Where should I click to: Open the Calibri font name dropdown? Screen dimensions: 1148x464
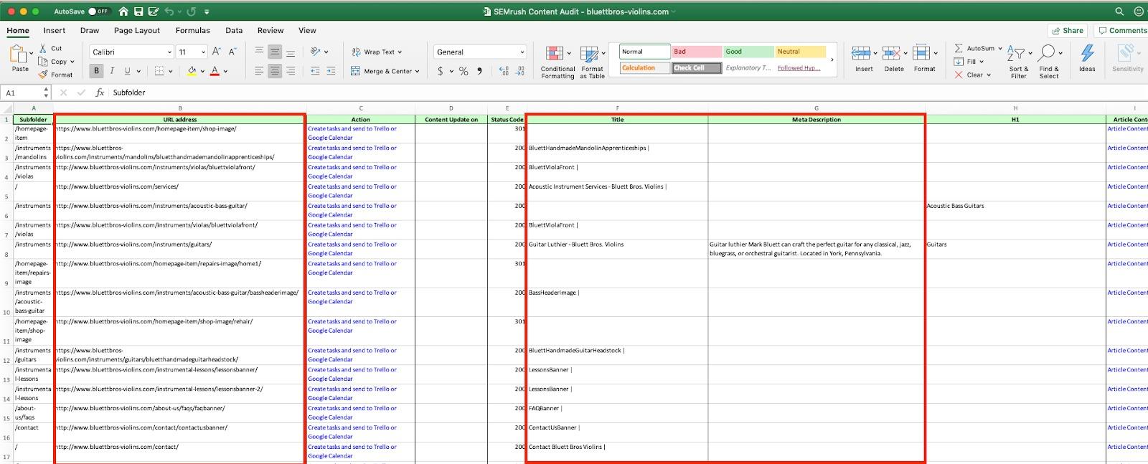(169, 52)
